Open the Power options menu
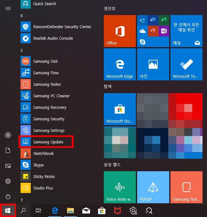The width and height of the screenshot is (207, 217). tap(8, 197)
